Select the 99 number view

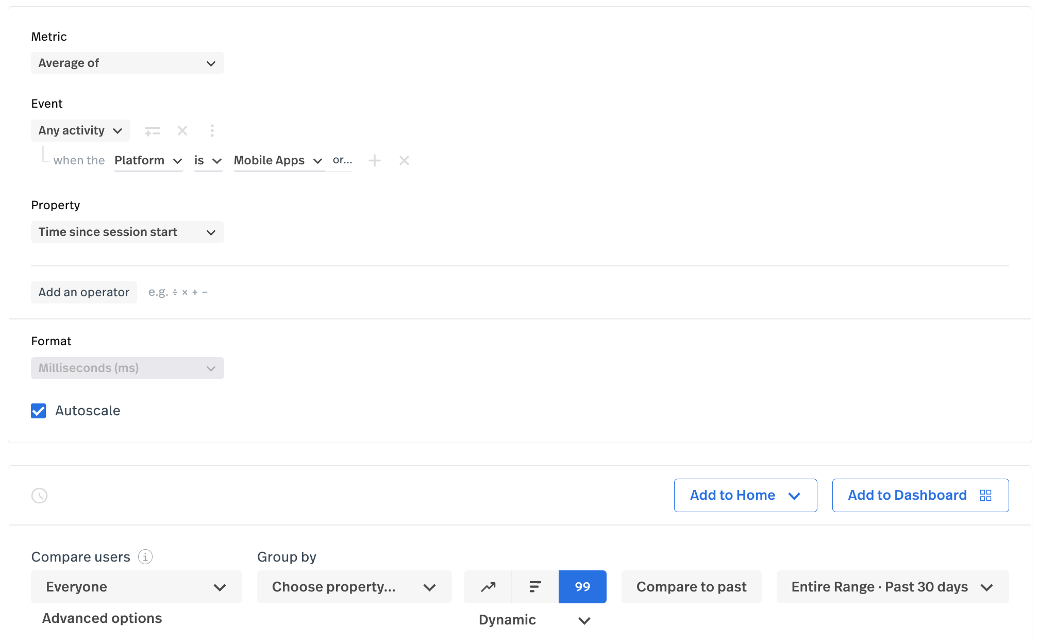coord(582,587)
